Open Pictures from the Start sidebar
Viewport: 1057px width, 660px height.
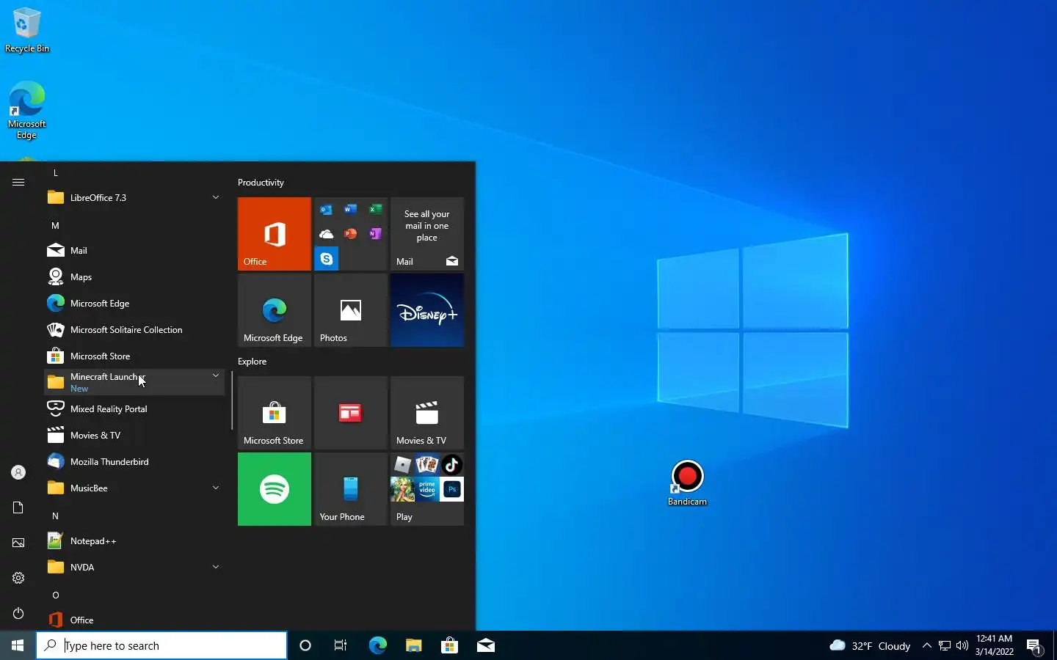[18, 543]
